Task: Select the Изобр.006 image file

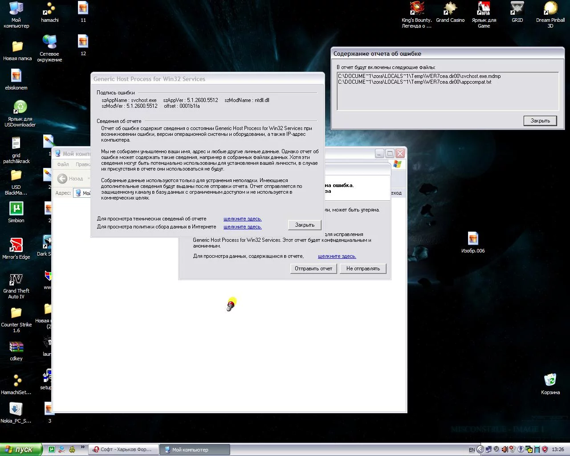Action: point(473,239)
